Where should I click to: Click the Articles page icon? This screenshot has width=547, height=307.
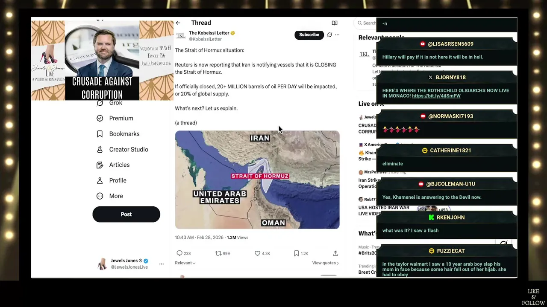click(100, 165)
